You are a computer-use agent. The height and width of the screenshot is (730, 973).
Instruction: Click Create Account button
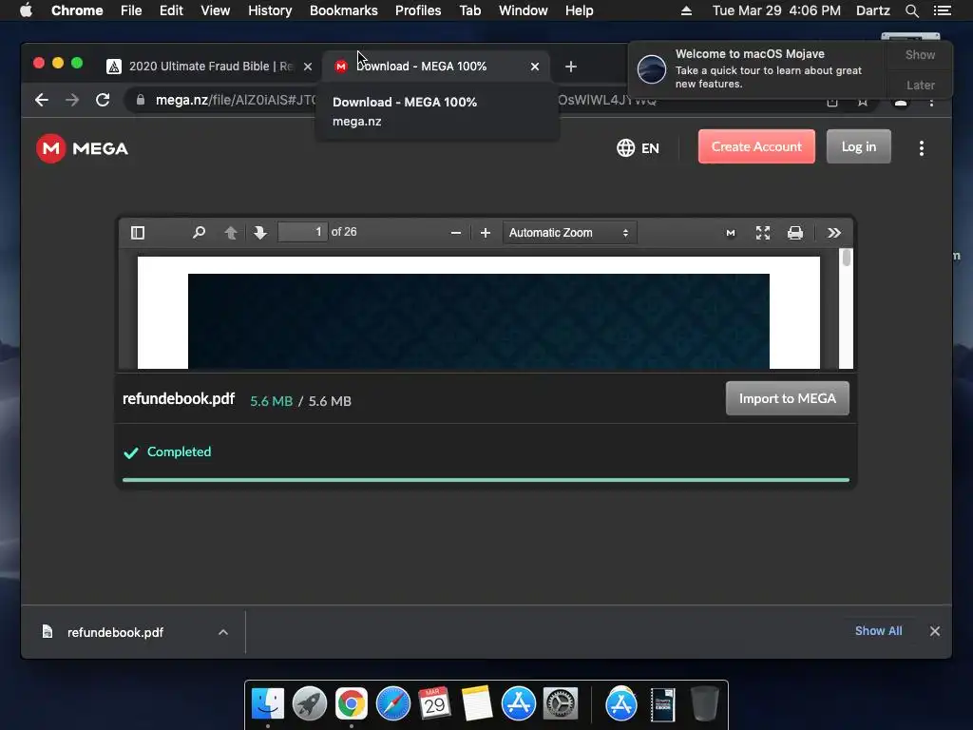(x=756, y=146)
